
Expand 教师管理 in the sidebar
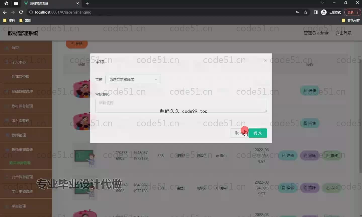tap(26, 135)
